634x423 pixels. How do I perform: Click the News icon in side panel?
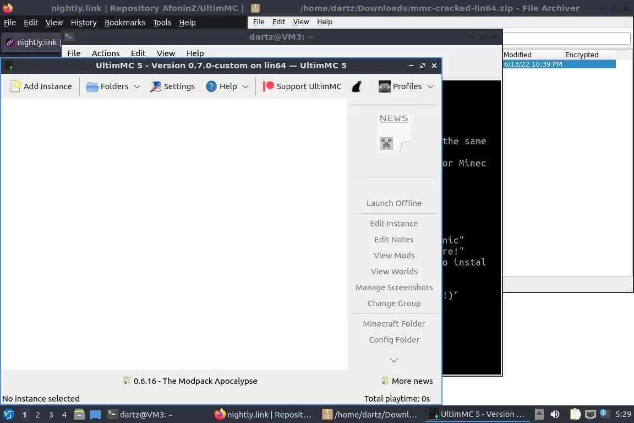394,133
